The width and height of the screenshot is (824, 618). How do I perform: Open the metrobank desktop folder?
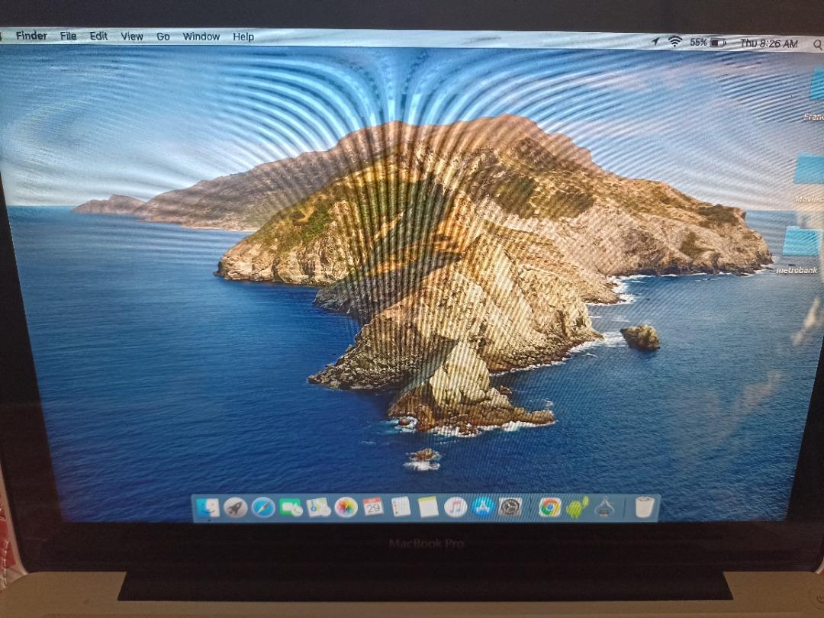pyautogui.click(x=801, y=242)
